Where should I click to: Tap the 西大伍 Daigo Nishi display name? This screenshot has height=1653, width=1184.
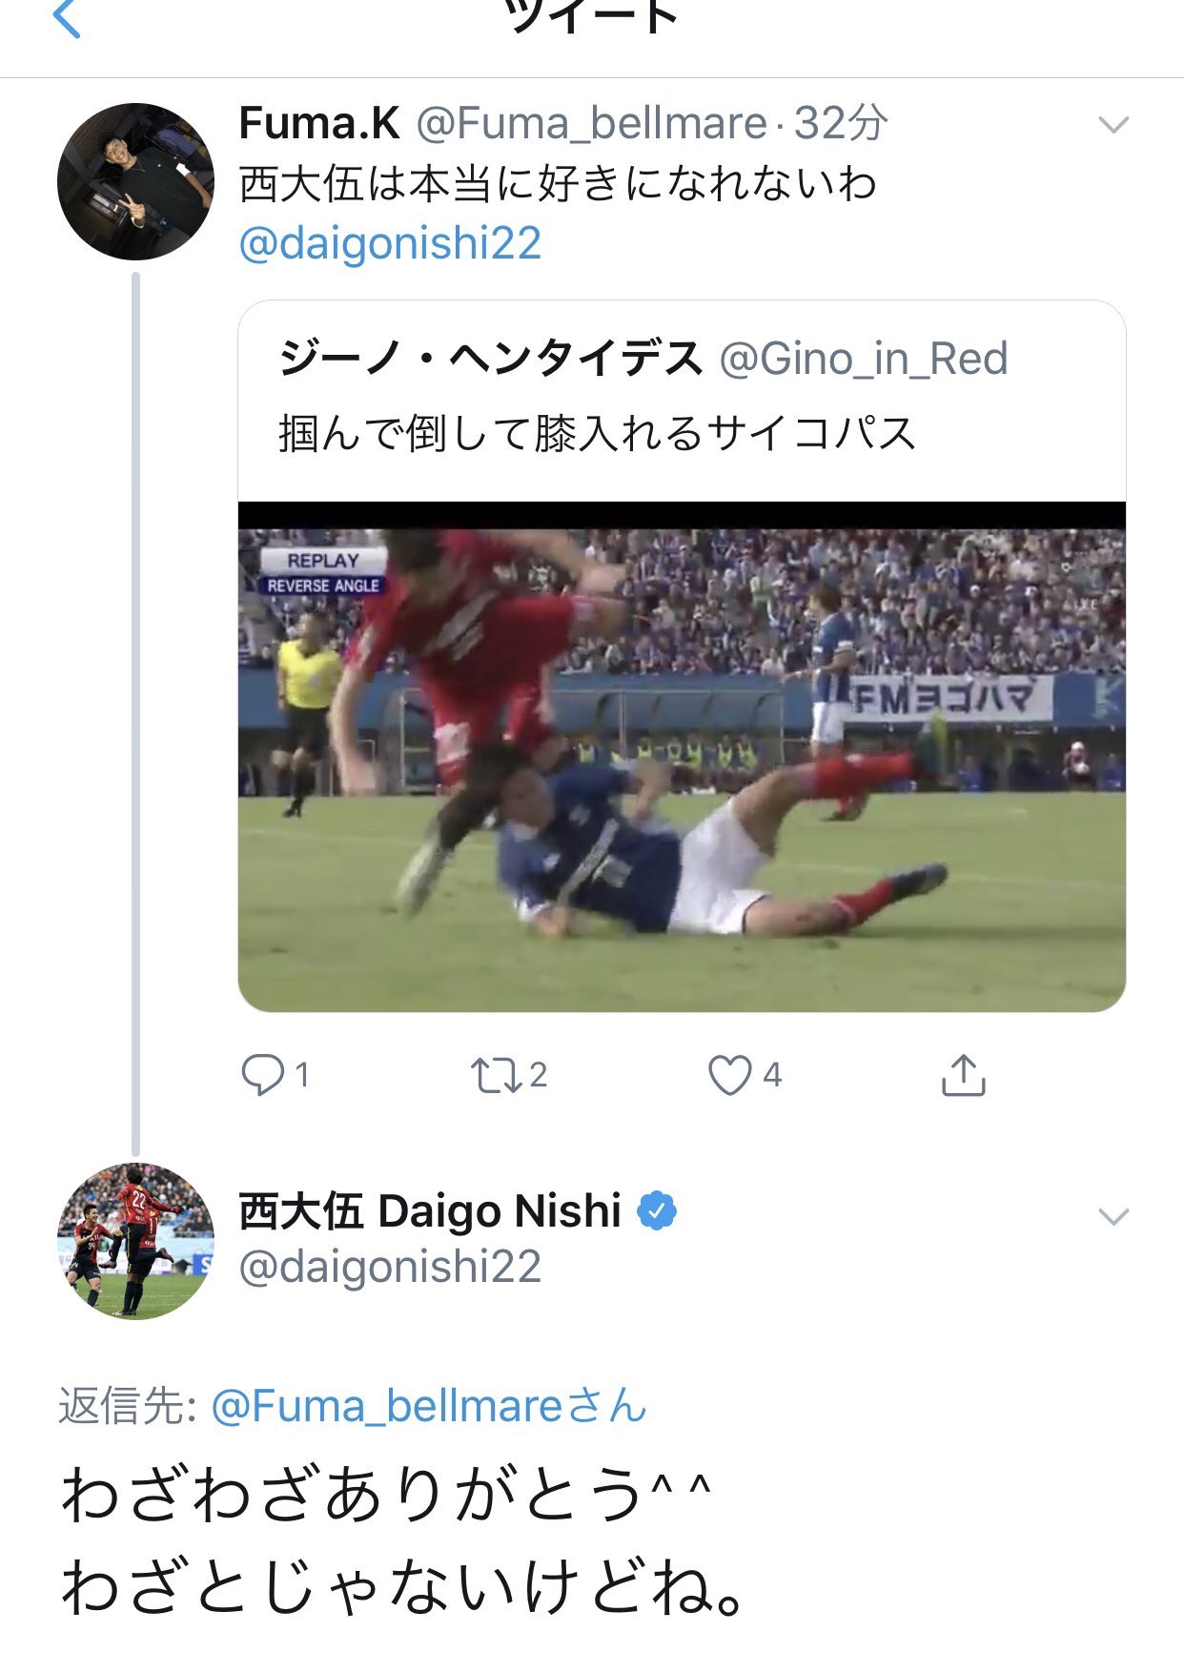(x=430, y=1211)
